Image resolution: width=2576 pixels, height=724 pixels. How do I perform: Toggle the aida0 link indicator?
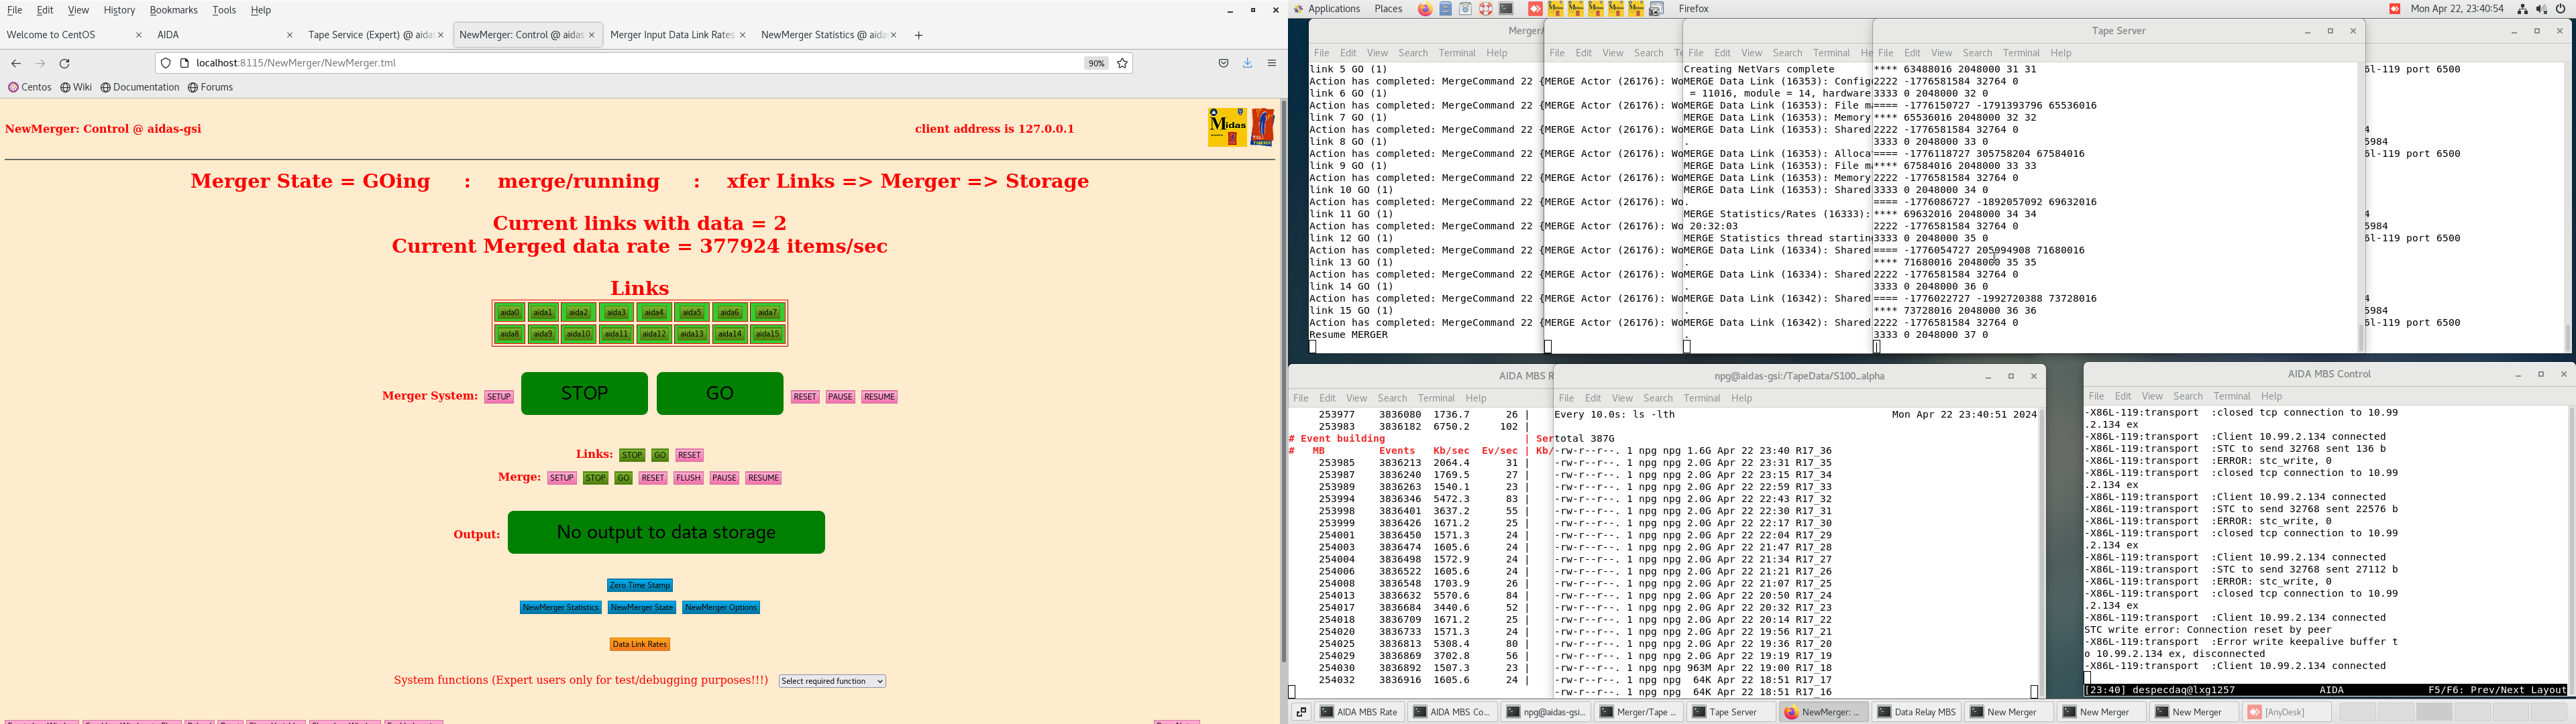coord(510,313)
